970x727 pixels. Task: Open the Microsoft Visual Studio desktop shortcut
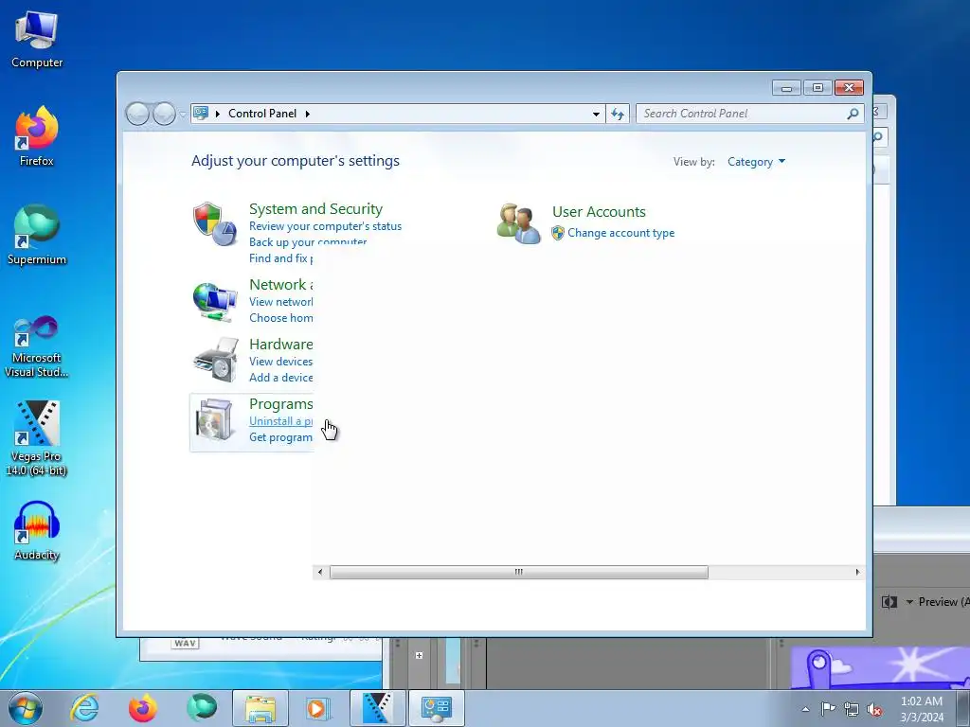37,346
